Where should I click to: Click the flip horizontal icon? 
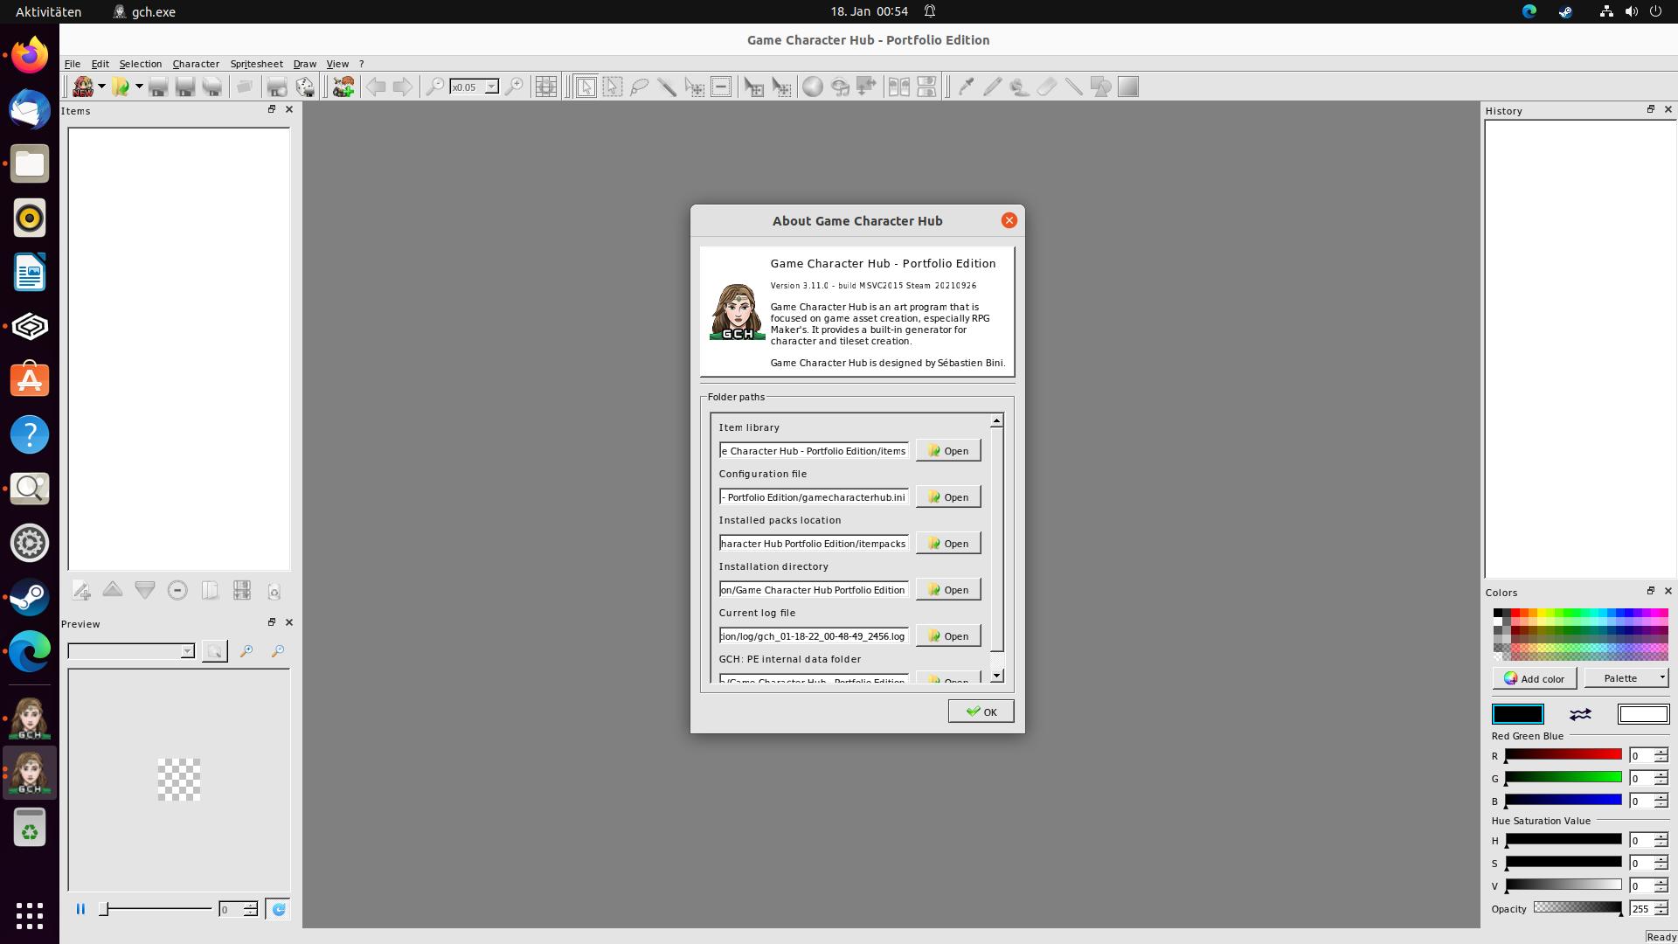(x=900, y=87)
